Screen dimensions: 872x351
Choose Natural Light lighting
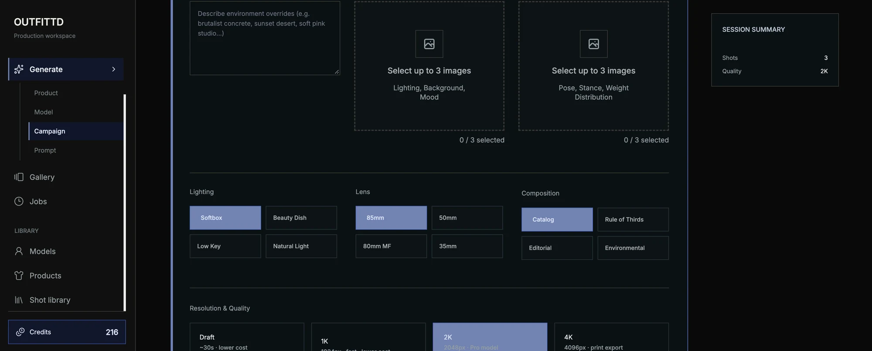pos(301,246)
